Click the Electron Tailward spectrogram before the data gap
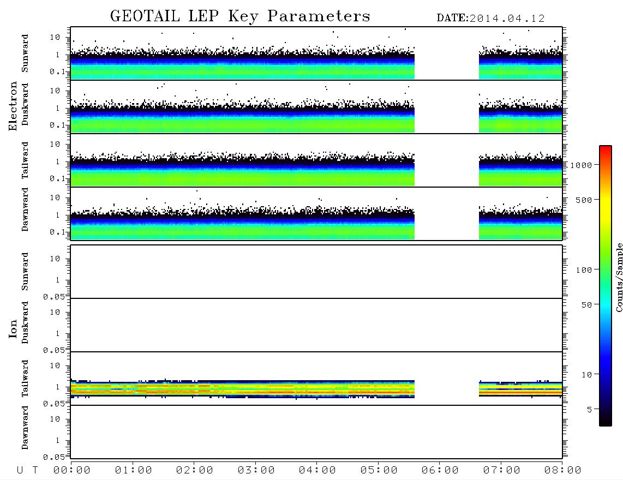The height and width of the screenshot is (480, 623). click(x=243, y=170)
